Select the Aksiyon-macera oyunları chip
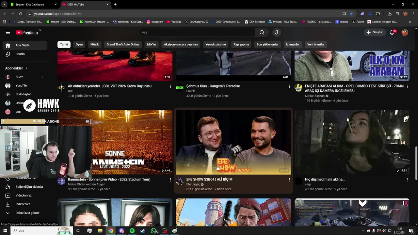Image resolution: width=418 pixels, height=235 pixels. pos(181,44)
